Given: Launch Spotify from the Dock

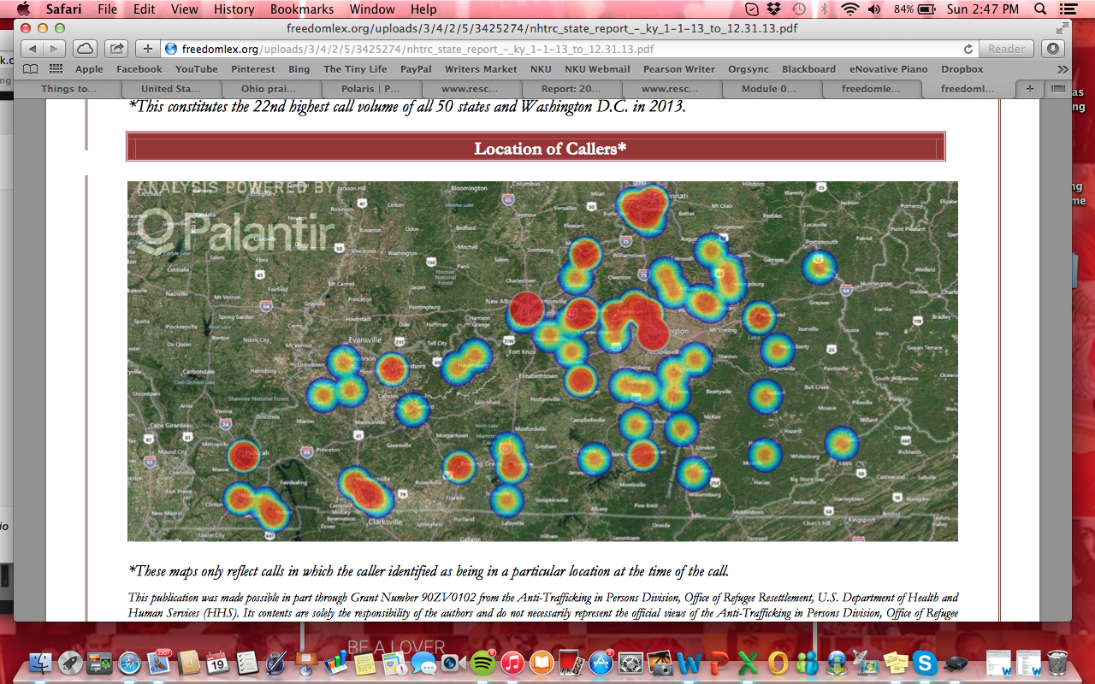Looking at the screenshot, I should [482, 662].
